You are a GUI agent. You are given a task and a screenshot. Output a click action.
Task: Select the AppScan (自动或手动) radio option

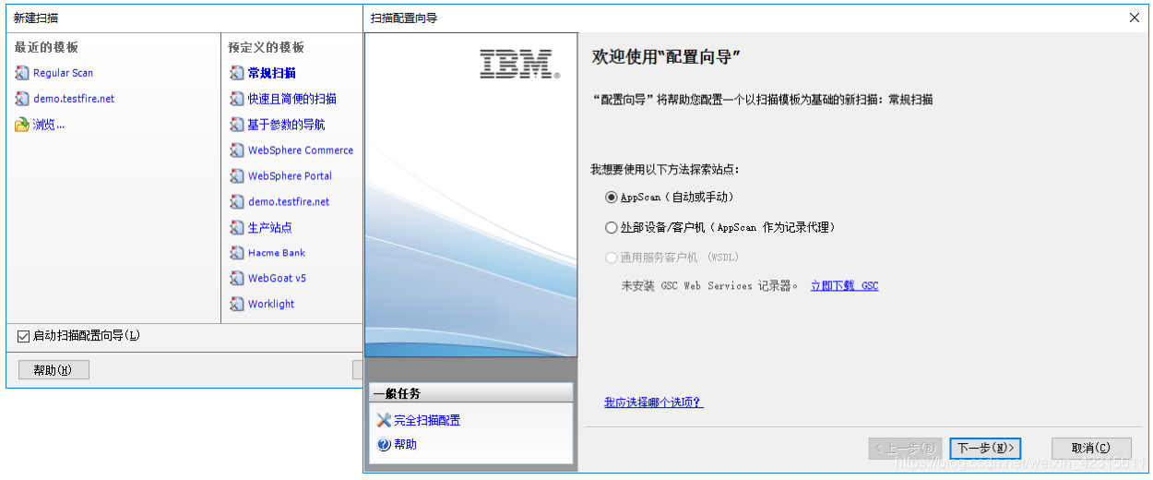coord(611,198)
